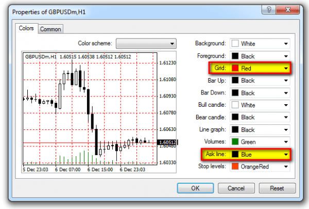This screenshot has width=309, height=209.
Task: Open the Volumes color dropdown arrow
Action: point(286,142)
